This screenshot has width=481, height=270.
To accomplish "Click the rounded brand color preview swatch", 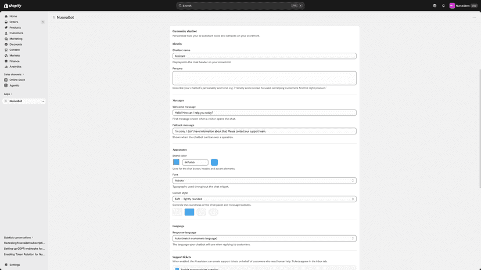I will [x=214, y=162].
